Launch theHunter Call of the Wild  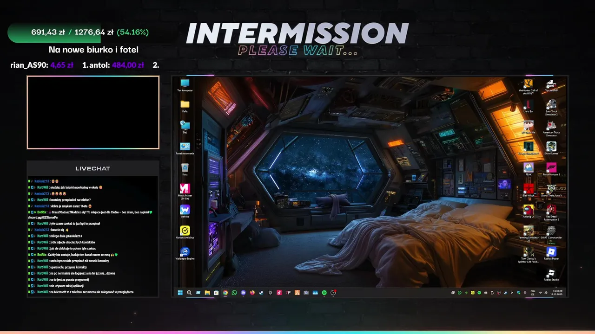point(528,87)
